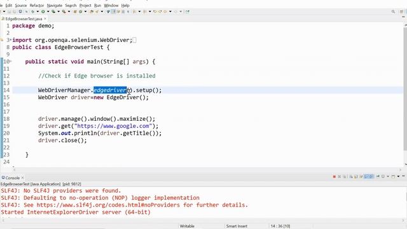Open the slf4j.org noProviders link in console

108,205
